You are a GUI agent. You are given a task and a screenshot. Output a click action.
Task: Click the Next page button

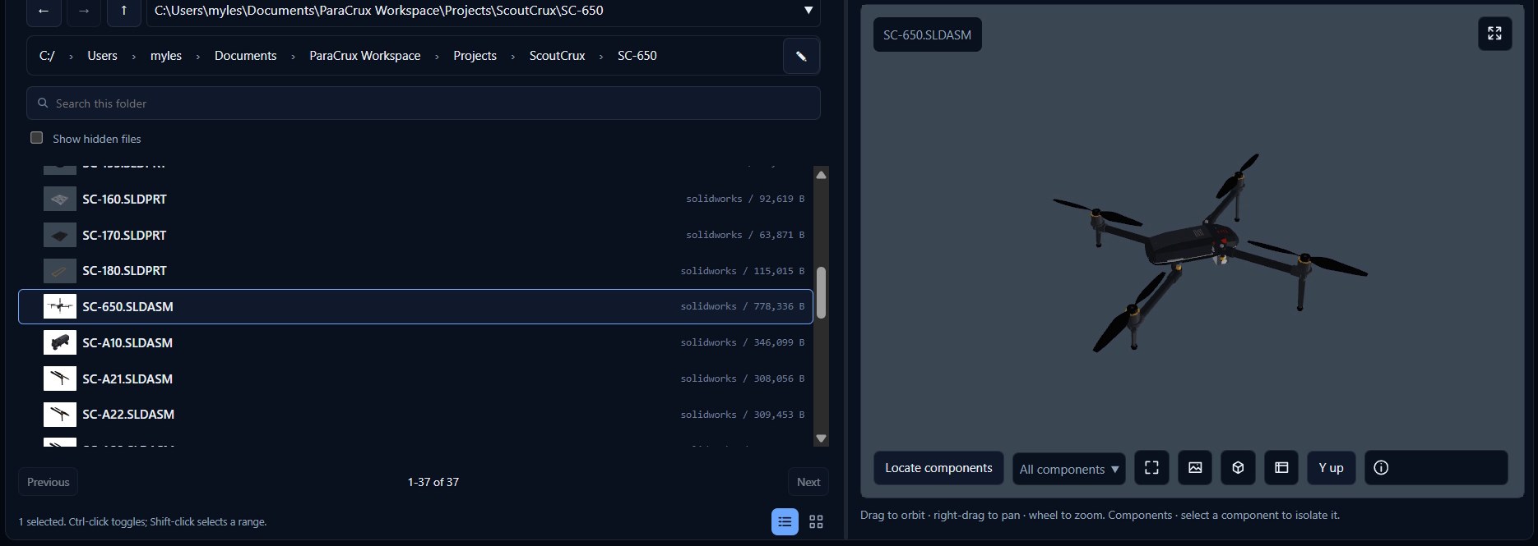coord(808,482)
